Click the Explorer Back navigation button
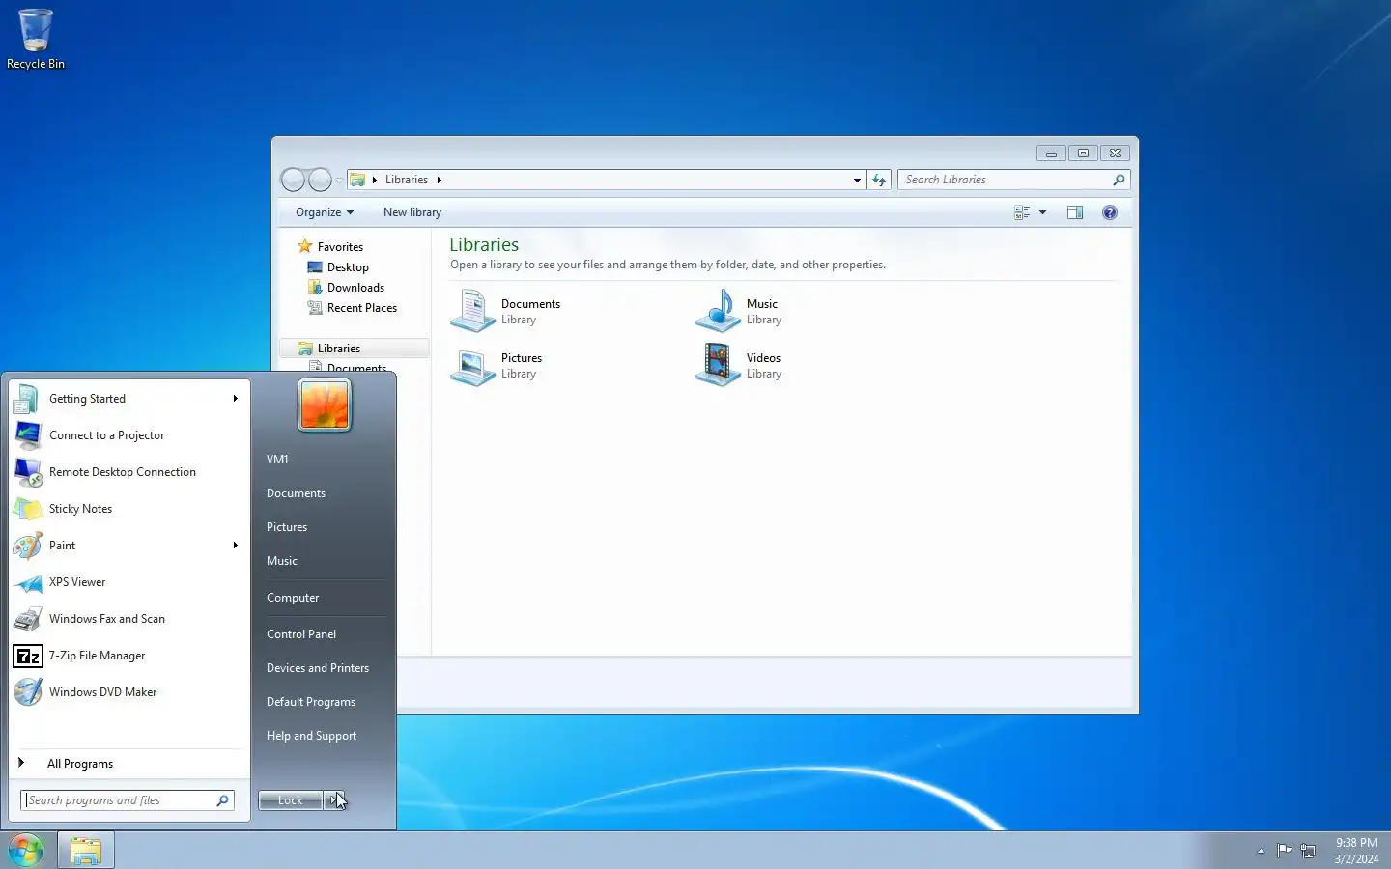The height and width of the screenshot is (869, 1391). click(x=293, y=180)
